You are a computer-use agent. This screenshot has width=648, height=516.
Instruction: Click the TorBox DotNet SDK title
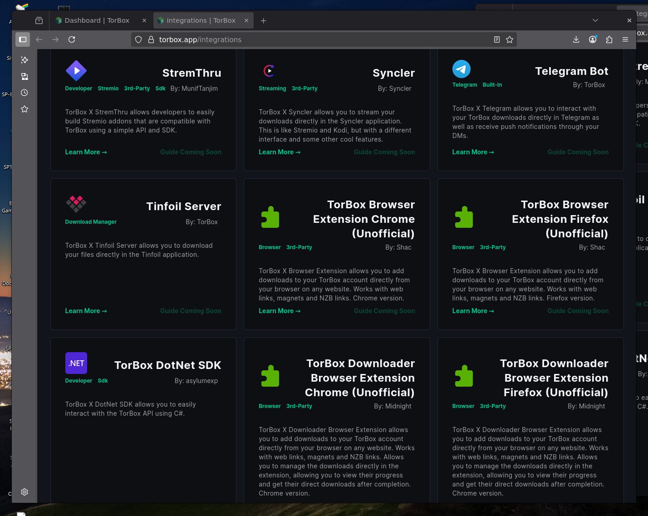(x=168, y=365)
